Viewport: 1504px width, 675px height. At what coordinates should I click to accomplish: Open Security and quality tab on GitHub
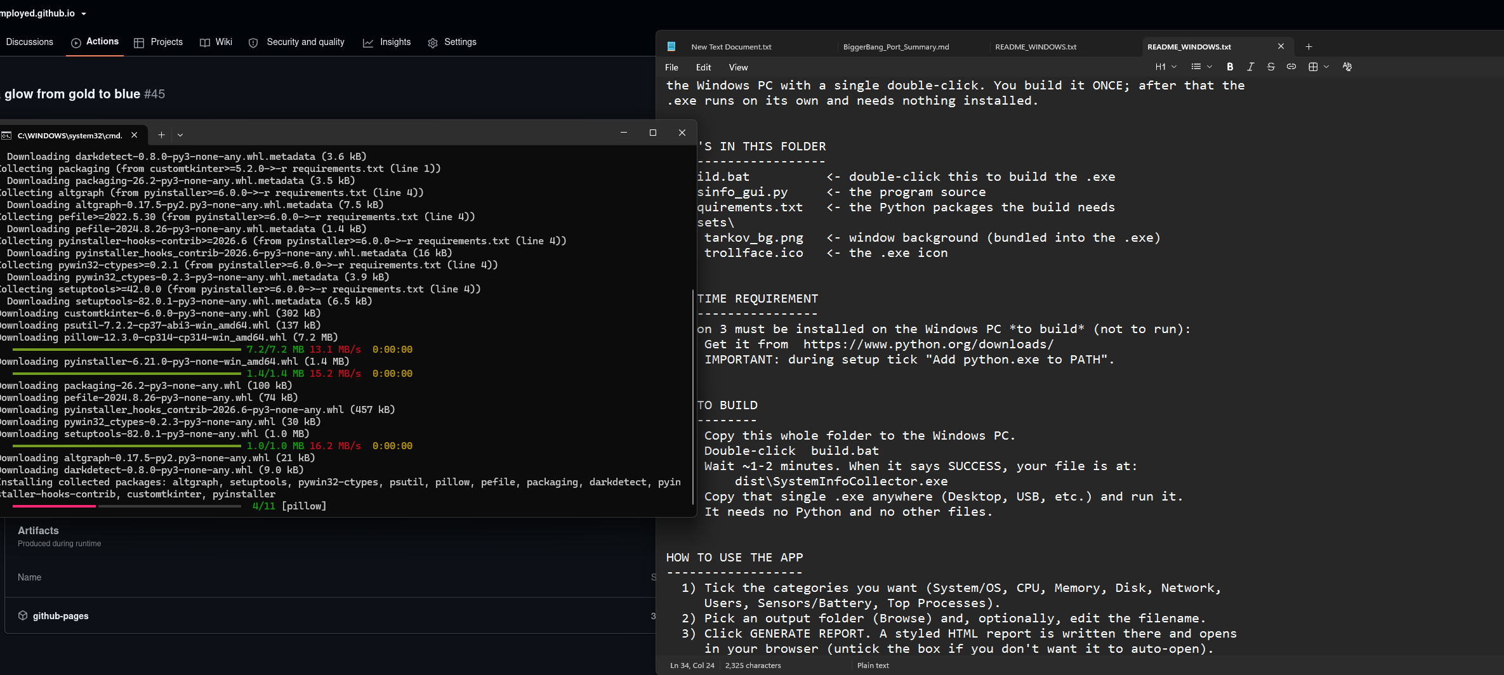pos(296,42)
